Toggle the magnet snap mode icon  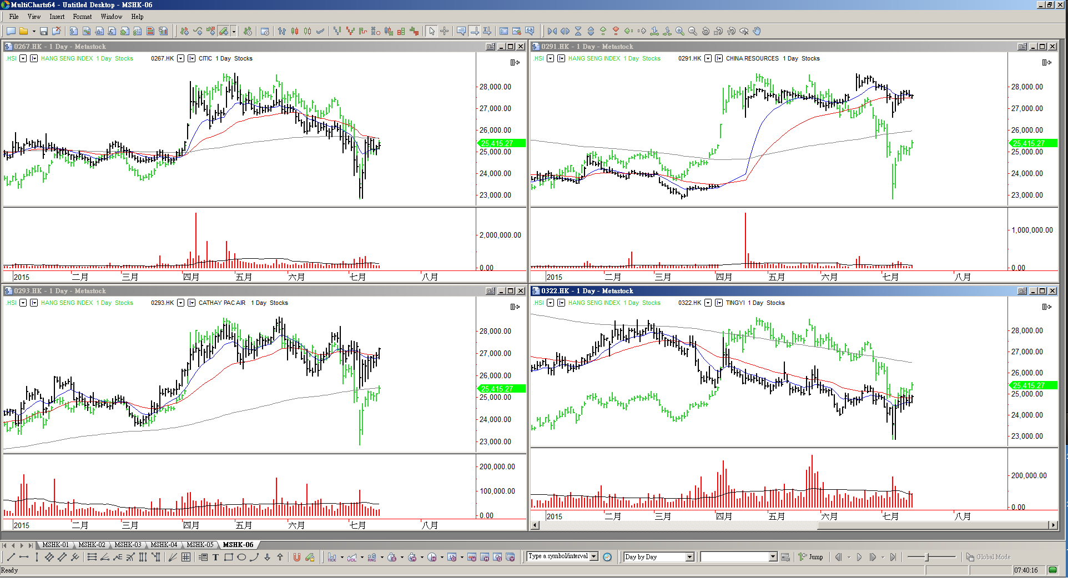point(297,557)
